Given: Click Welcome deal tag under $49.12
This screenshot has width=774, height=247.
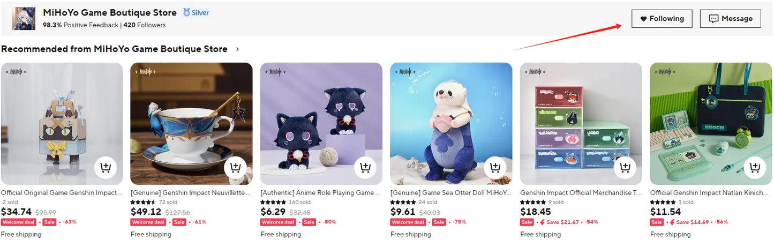Looking at the screenshot, I should tap(149, 222).
